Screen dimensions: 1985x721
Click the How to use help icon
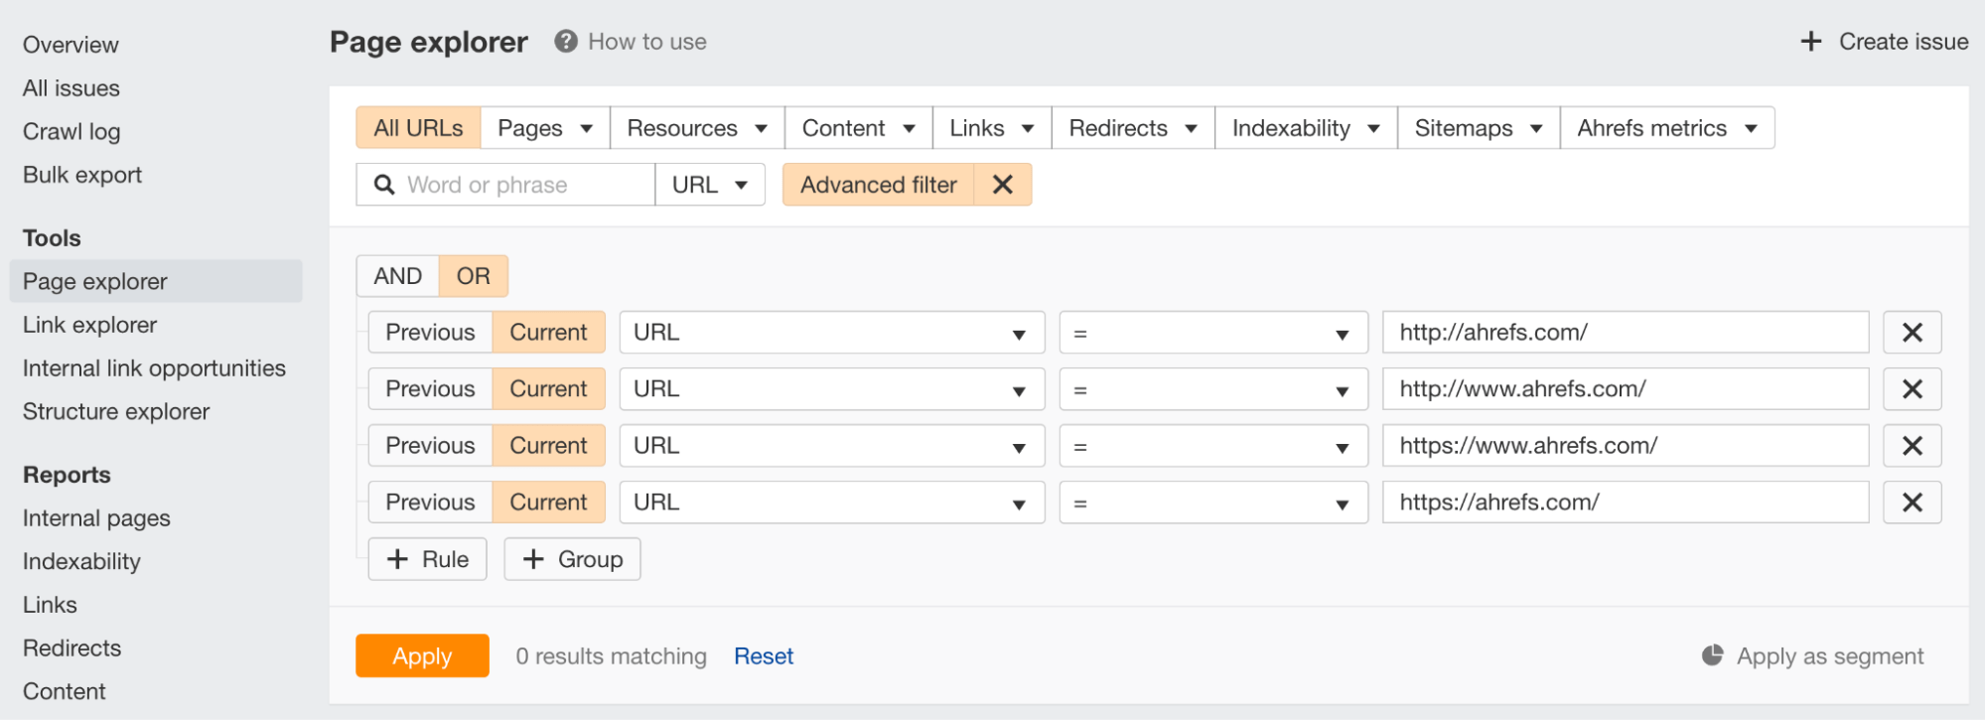coord(566,42)
